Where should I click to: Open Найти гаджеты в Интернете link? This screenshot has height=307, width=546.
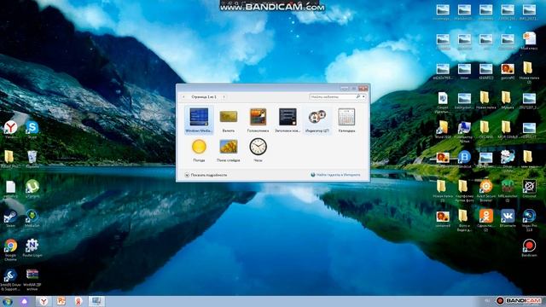[335, 175]
